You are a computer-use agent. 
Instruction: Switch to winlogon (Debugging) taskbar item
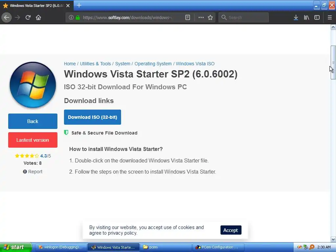[x=61, y=247]
